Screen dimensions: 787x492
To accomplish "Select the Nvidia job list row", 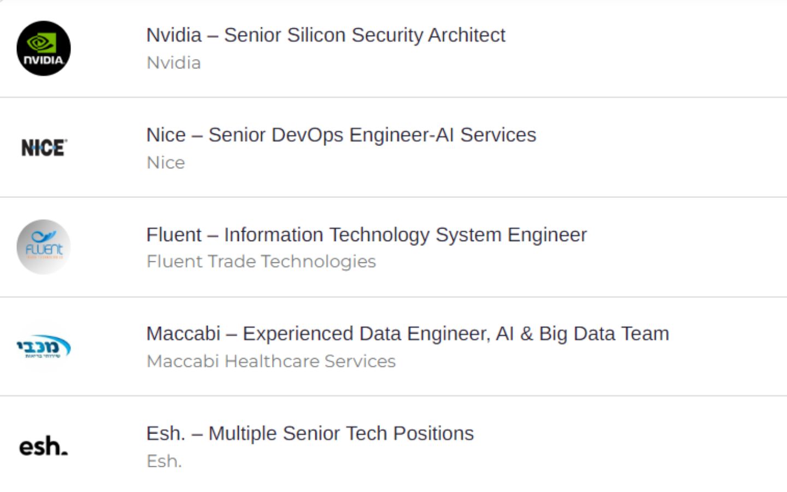I will click(393, 49).
